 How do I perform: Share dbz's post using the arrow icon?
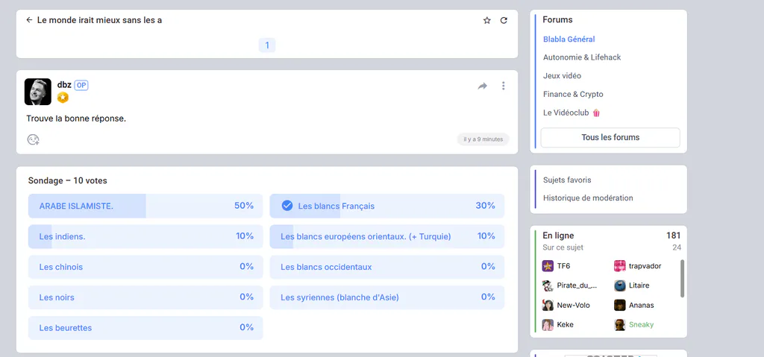coord(483,86)
